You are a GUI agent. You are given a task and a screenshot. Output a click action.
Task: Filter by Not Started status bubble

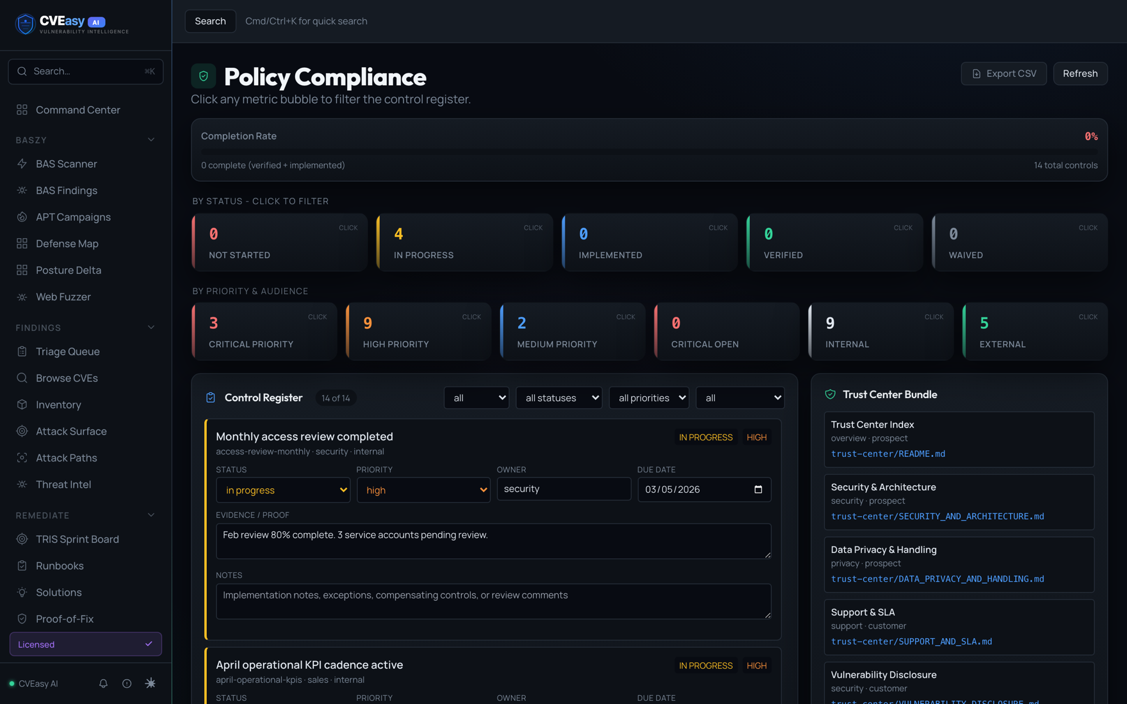pyautogui.click(x=279, y=243)
